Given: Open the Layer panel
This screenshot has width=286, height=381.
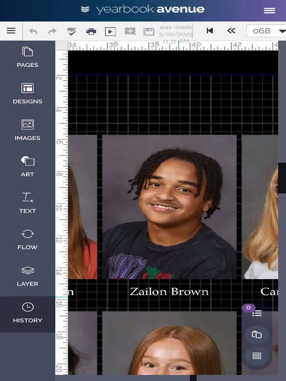Looking at the screenshot, I should (28, 276).
